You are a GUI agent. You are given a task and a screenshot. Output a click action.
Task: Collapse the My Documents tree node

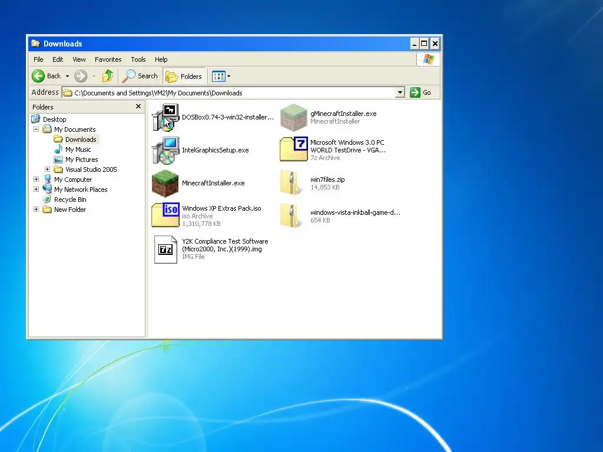click(x=36, y=129)
